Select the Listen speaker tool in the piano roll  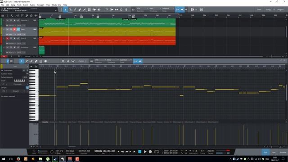(46, 61)
